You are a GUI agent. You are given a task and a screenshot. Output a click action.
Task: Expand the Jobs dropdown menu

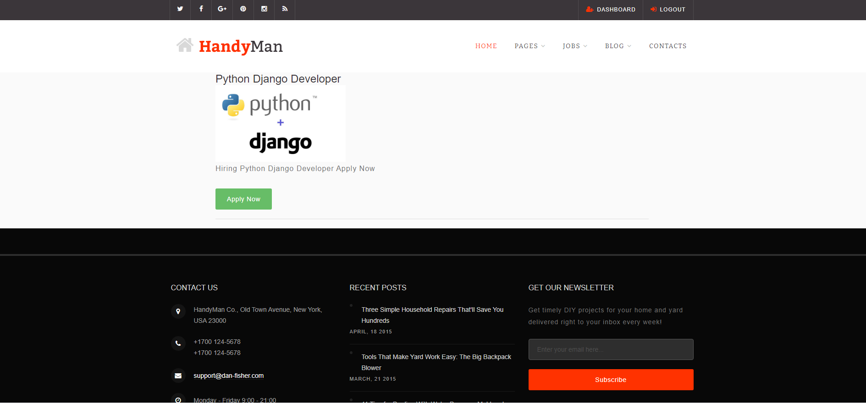pos(575,46)
